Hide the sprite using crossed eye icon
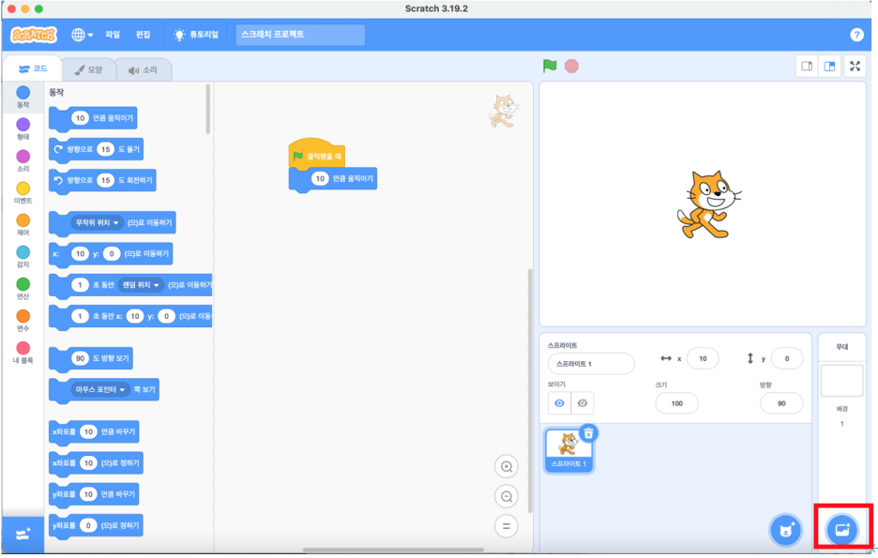This screenshot has width=878, height=558. (583, 403)
